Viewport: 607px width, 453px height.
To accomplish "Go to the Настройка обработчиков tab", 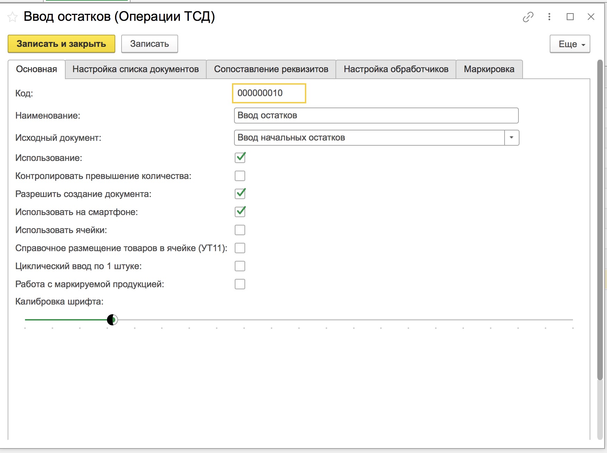I will click(396, 69).
